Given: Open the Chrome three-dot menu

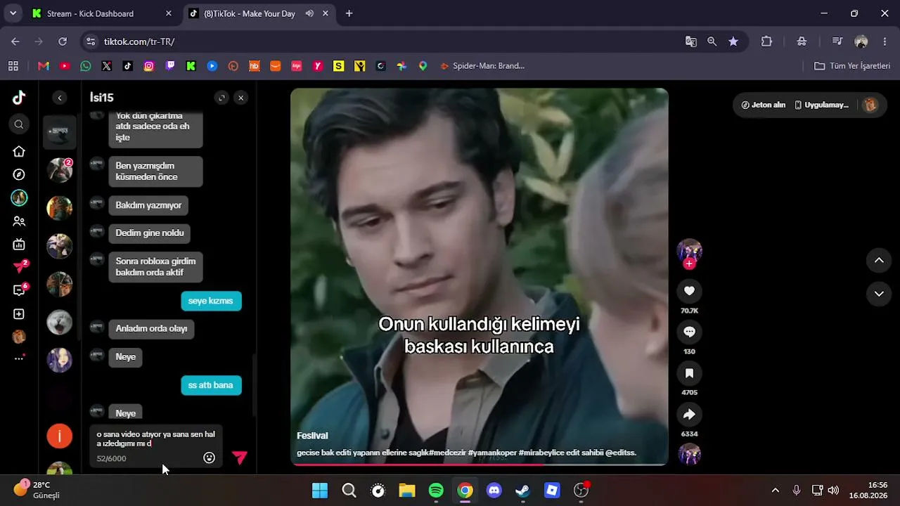Looking at the screenshot, I should click(885, 41).
